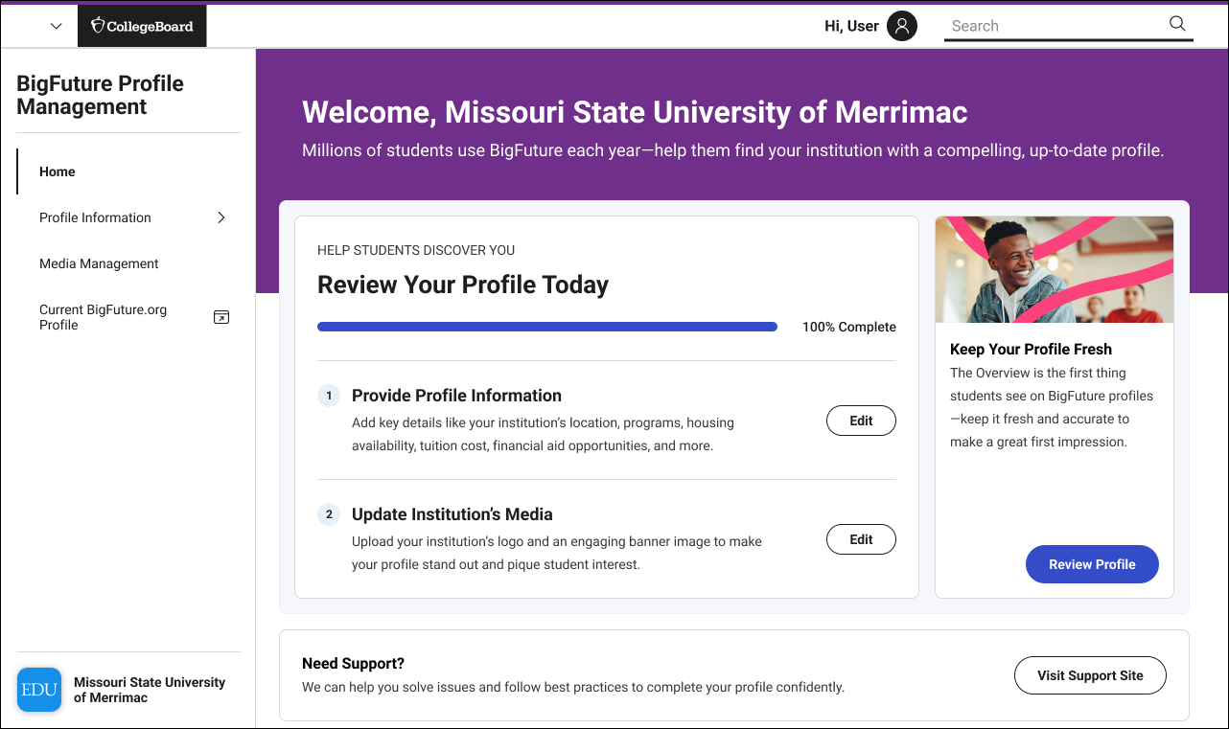The height and width of the screenshot is (729, 1229).
Task: Click the profile completion progress bar
Action: pos(546,327)
